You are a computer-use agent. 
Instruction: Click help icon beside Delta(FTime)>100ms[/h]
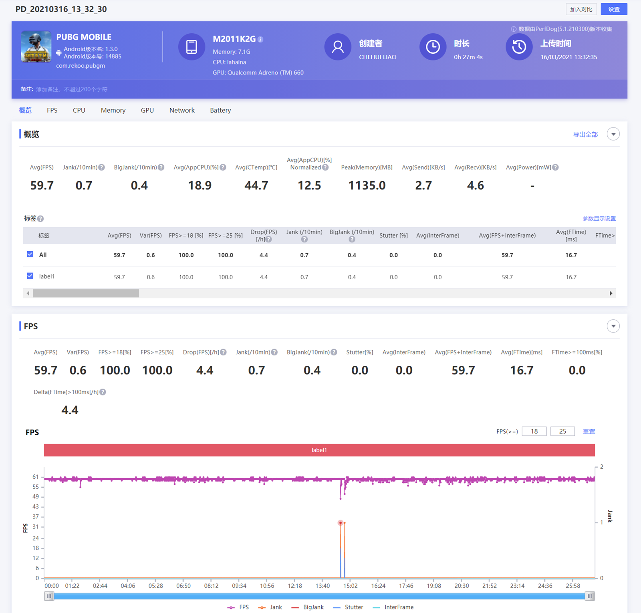[x=103, y=392]
